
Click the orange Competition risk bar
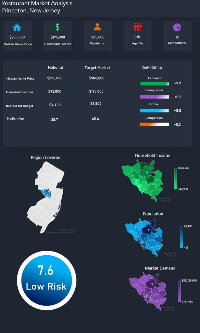pos(154,124)
